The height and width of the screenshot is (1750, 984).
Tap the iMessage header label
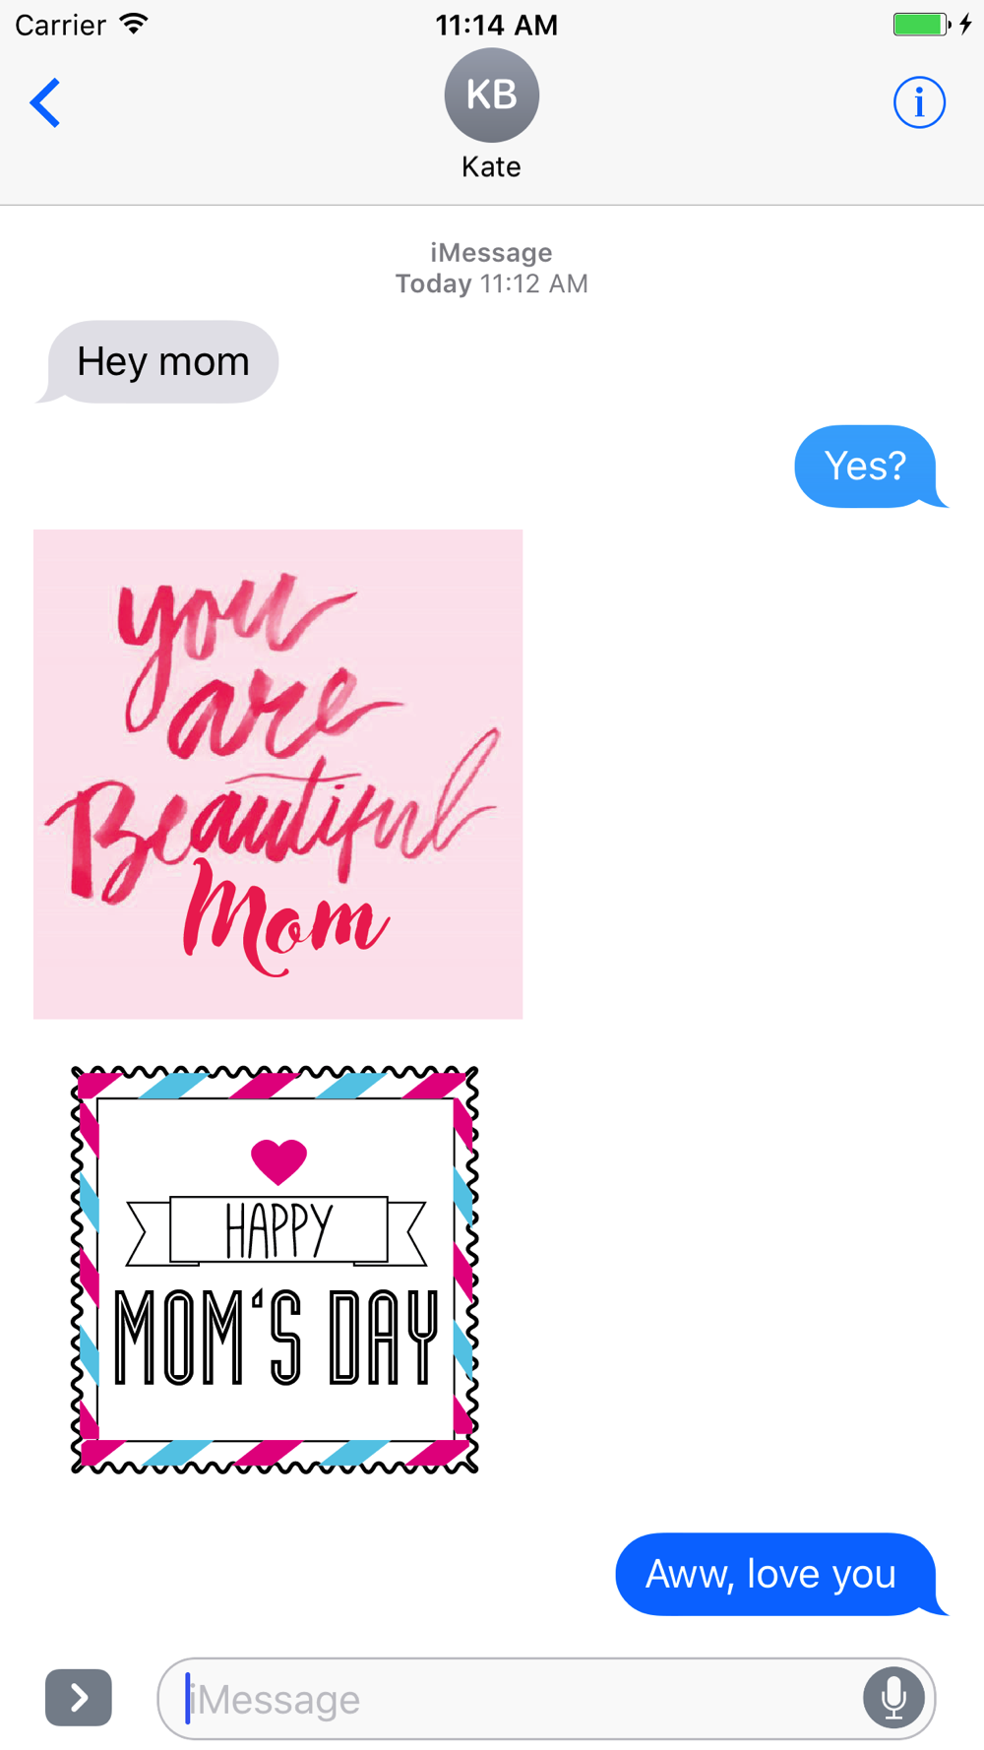coord(491,253)
